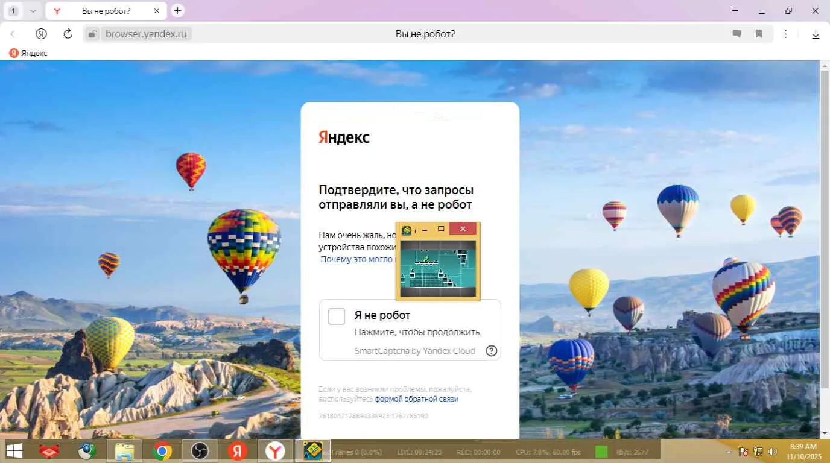Viewport: 830px width, 463px height.
Task: Click the app icon in the small window's title bar
Action: click(x=407, y=229)
